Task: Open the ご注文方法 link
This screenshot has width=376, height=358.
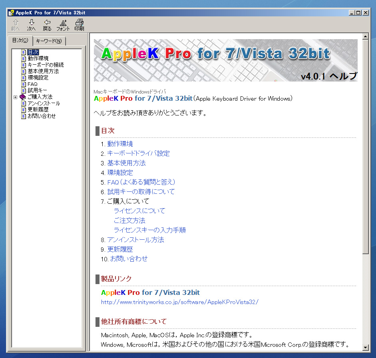Action: click(129, 221)
